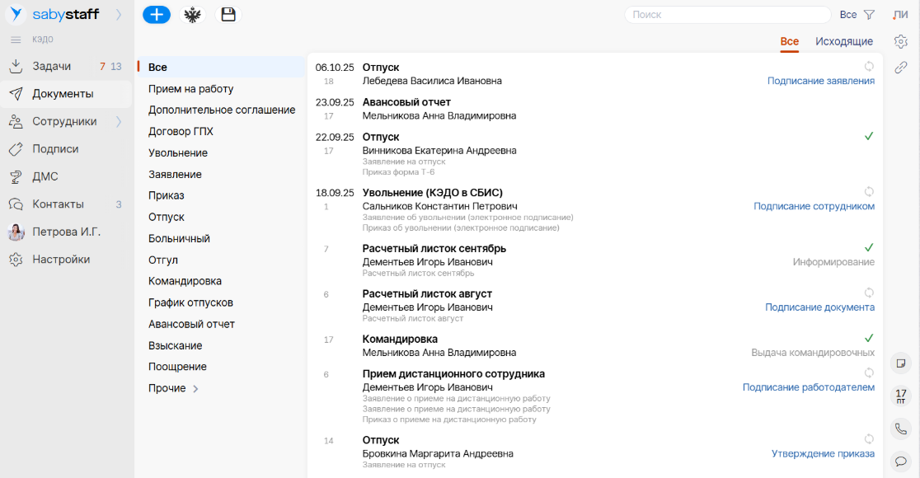This screenshot has width=920, height=478.
Task: Expand the Сотрудники section arrow
Action: pyautogui.click(x=118, y=122)
